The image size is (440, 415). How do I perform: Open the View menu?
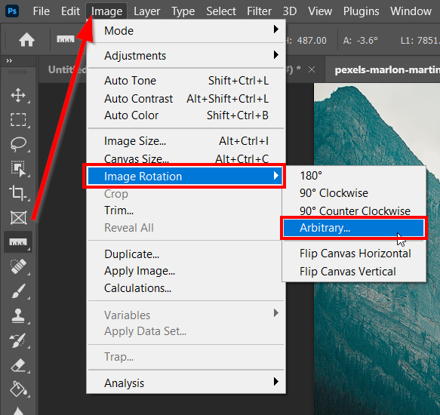[x=320, y=11]
